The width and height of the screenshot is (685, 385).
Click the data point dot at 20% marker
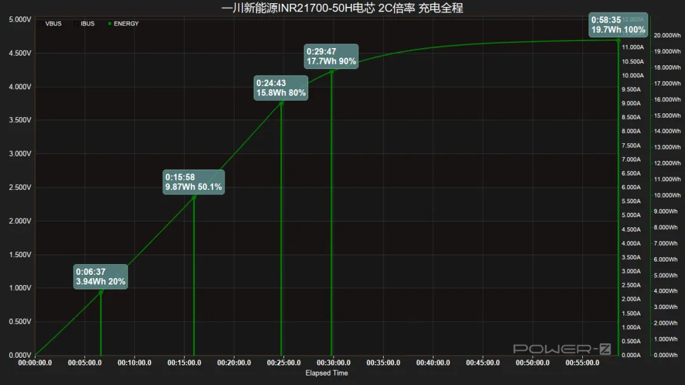101,292
